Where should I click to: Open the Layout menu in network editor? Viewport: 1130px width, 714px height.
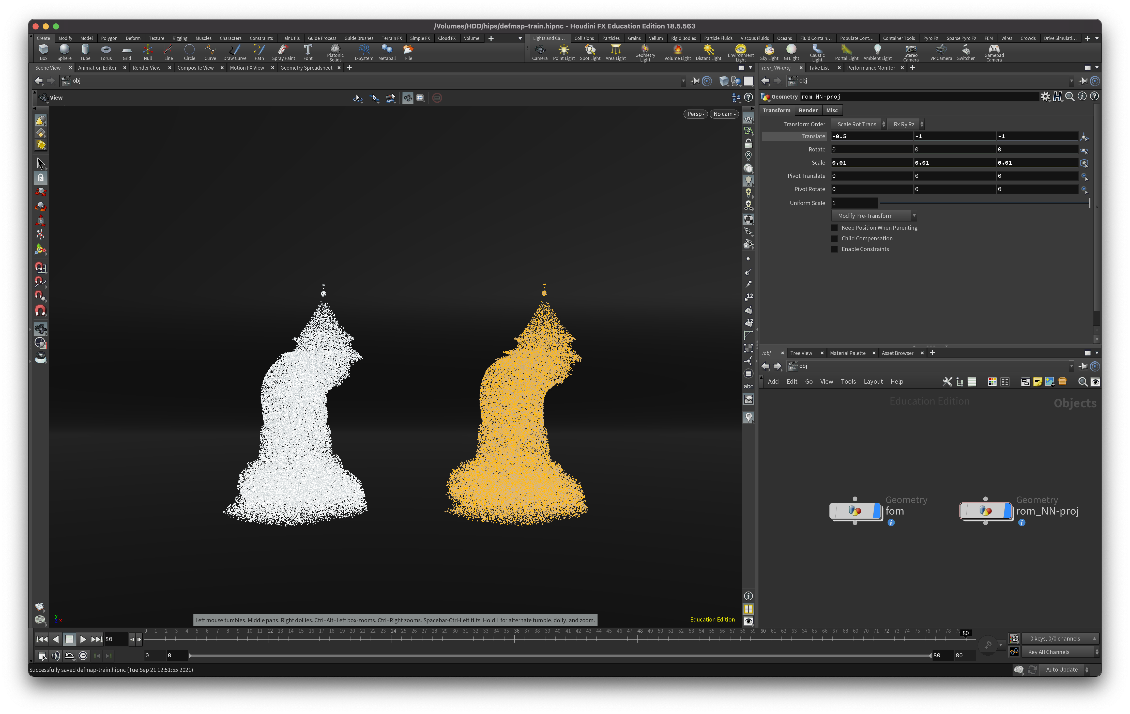click(x=873, y=382)
